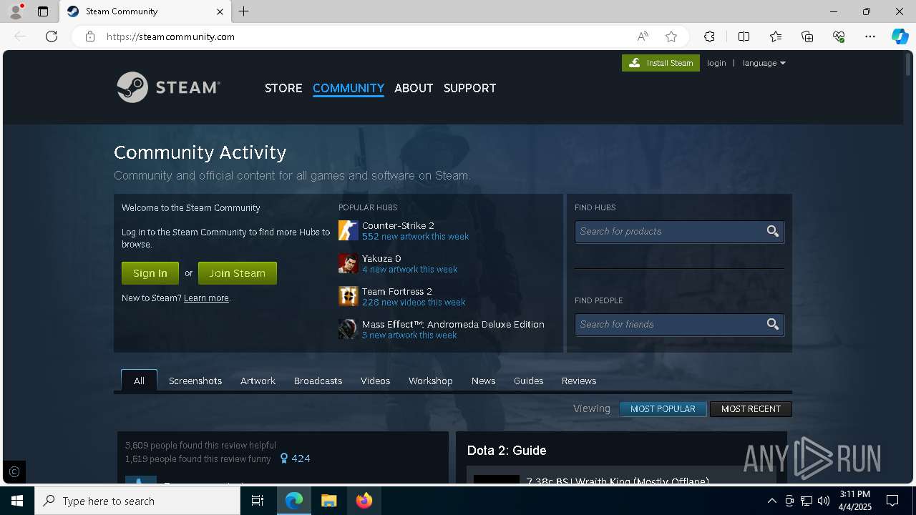Image resolution: width=916 pixels, height=515 pixels.
Task: Open a new browser tab
Action: pyautogui.click(x=244, y=11)
